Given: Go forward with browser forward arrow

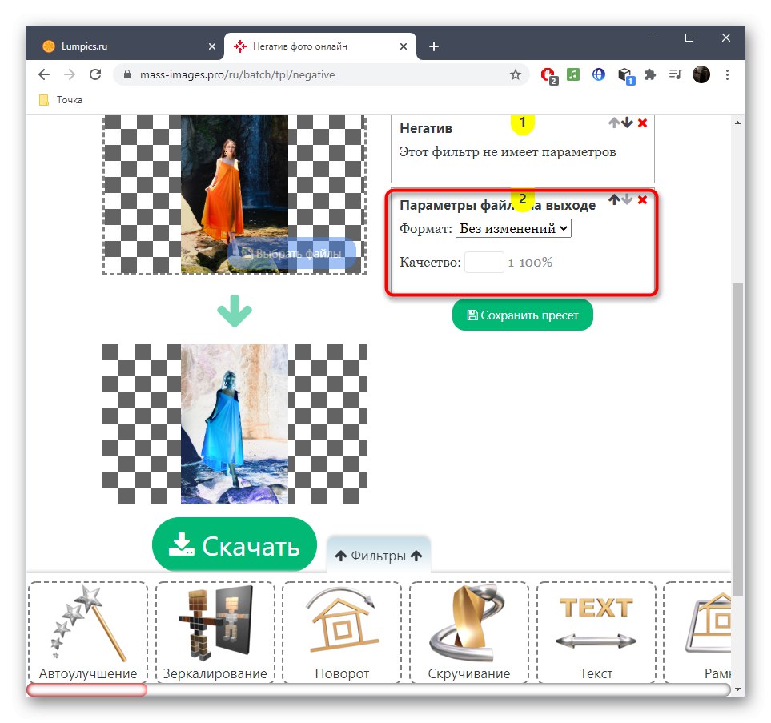Looking at the screenshot, I should (70, 74).
